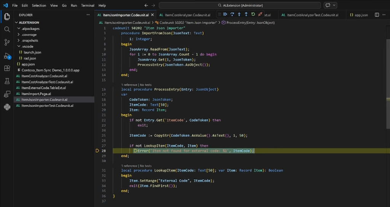Open ItemCostAnalyzer.Codeunit.al in explorer
This screenshot has width=390, height=207.
coord(44,76)
